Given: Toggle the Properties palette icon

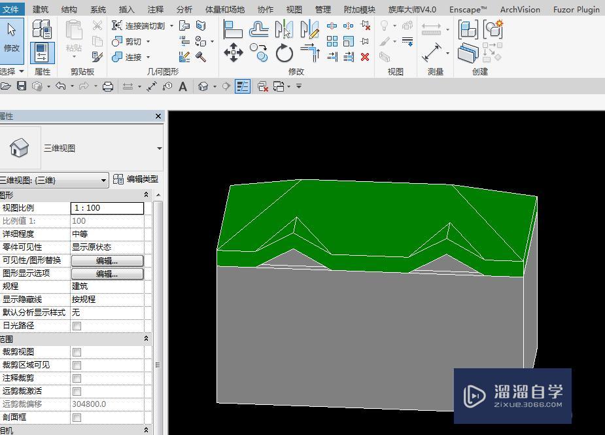Looking at the screenshot, I should (x=42, y=53).
